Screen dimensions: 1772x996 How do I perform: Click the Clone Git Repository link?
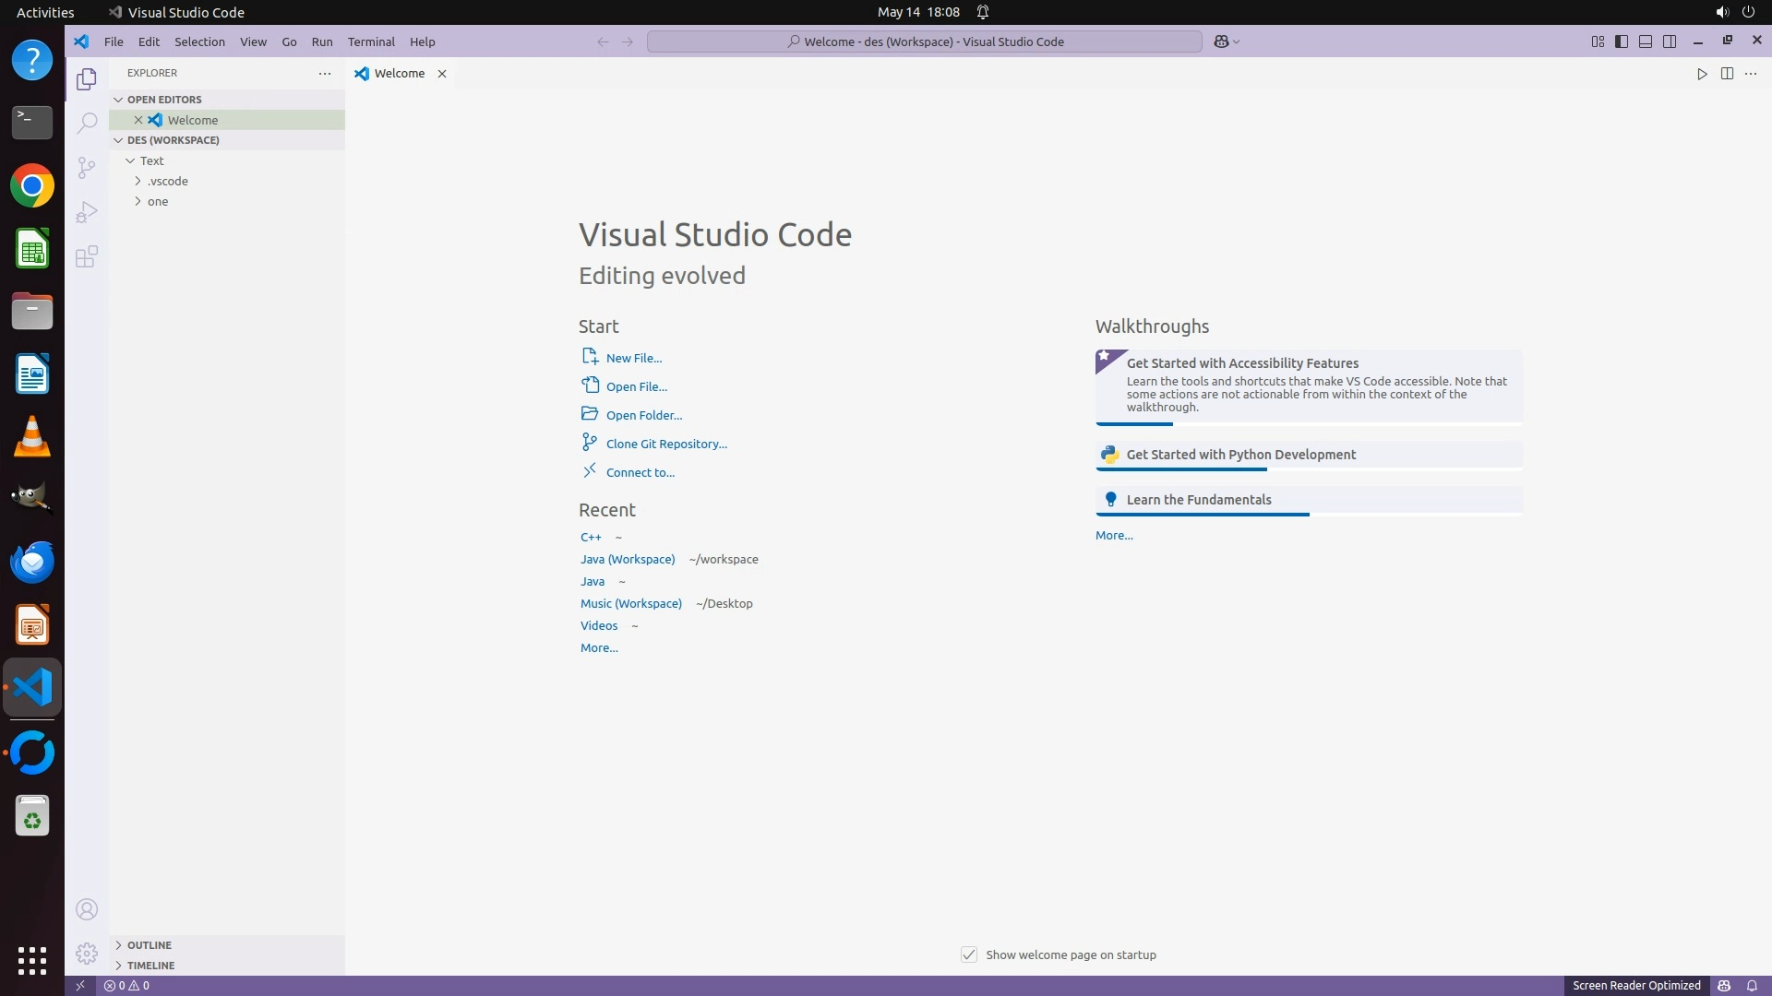pyautogui.click(x=666, y=444)
